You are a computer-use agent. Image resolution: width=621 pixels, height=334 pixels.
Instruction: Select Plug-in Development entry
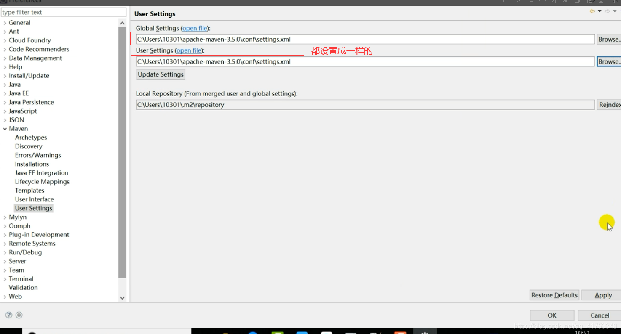tap(39, 235)
